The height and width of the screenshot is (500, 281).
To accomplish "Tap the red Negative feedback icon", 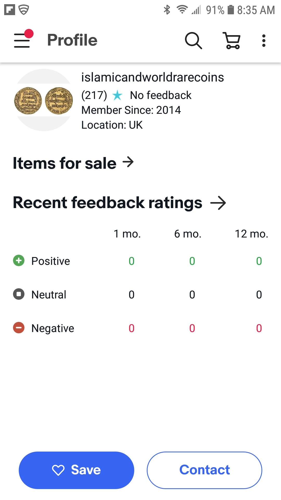I will pyautogui.click(x=19, y=328).
